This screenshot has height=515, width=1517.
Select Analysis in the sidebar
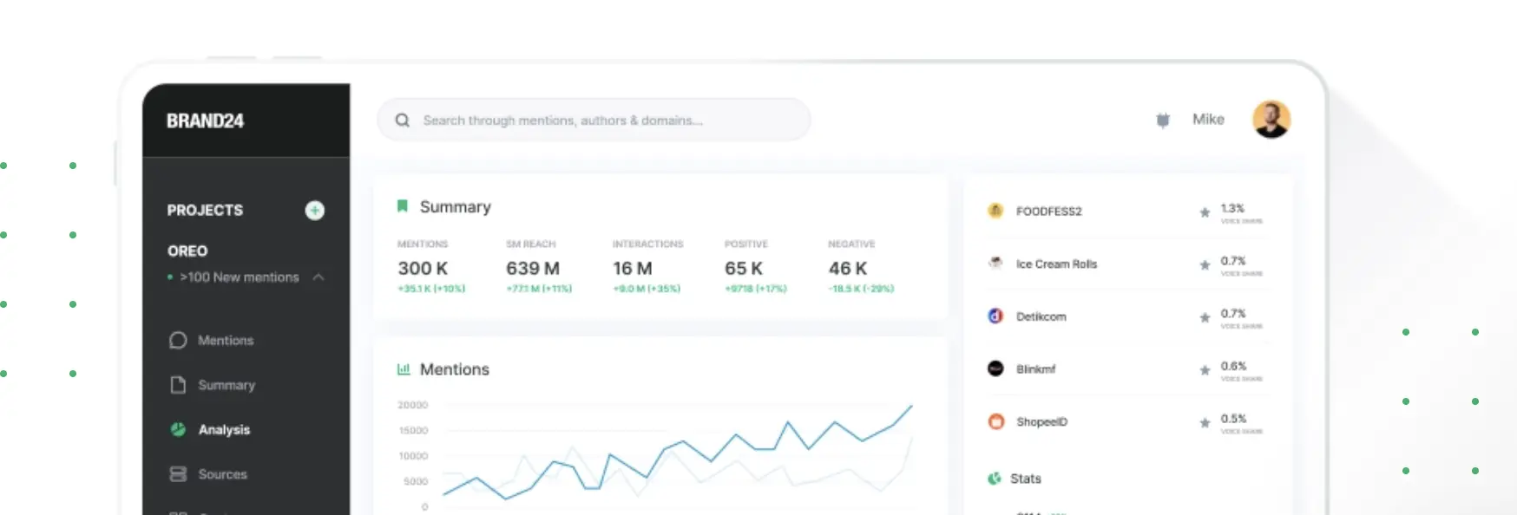[224, 430]
